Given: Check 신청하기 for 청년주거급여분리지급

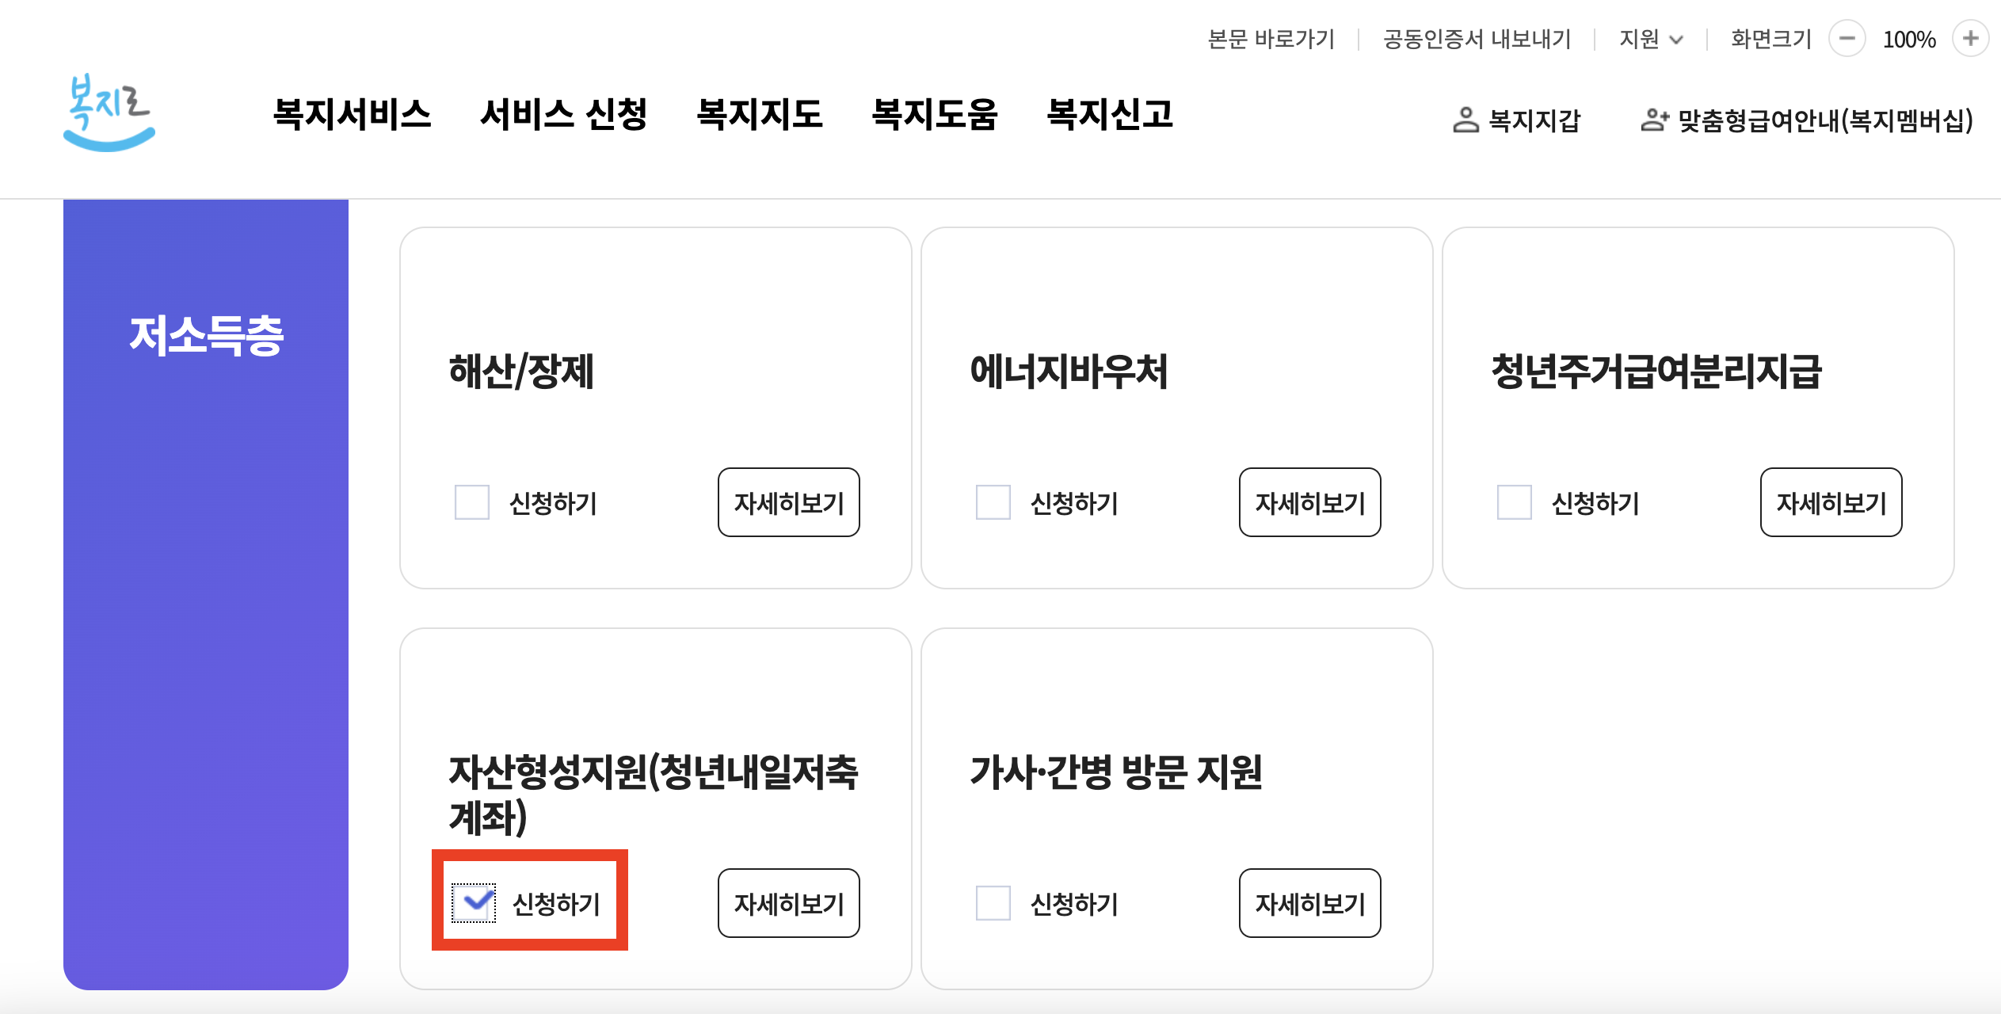Looking at the screenshot, I should pyautogui.click(x=1514, y=501).
